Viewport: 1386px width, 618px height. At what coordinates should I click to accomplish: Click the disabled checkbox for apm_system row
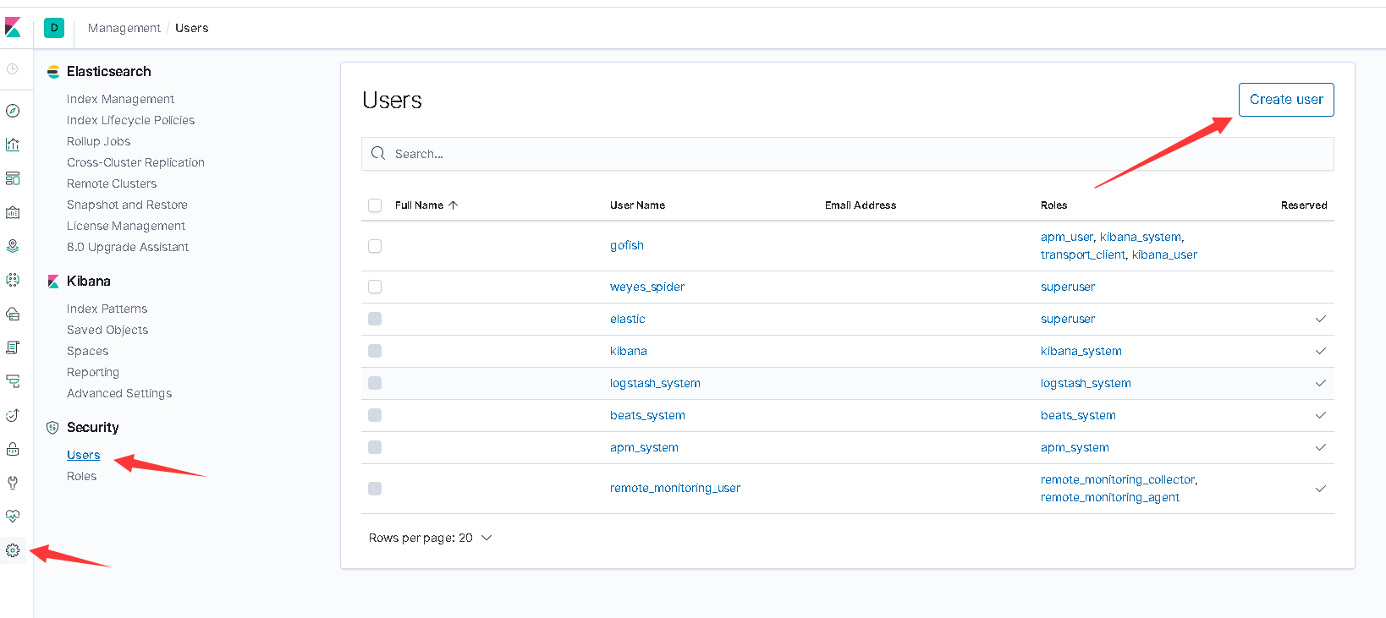pos(375,447)
